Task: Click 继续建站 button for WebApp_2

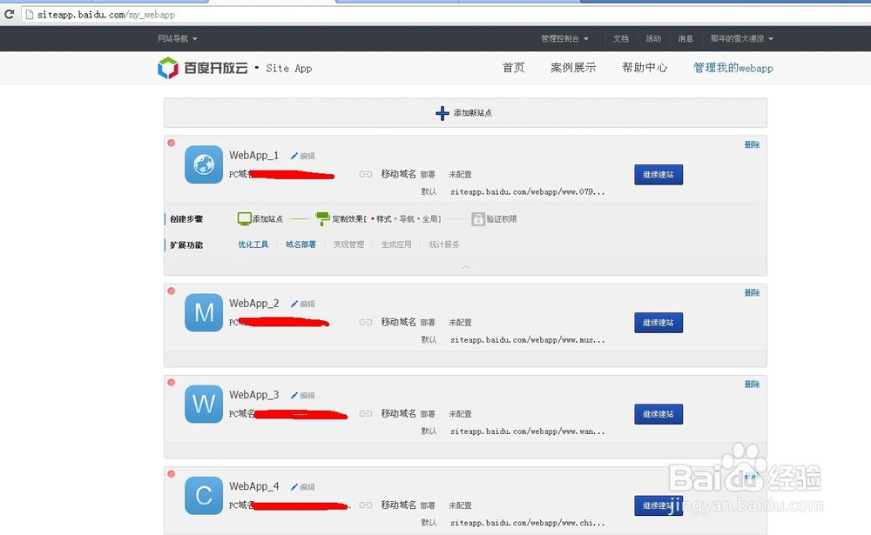Action: tap(658, 323)
